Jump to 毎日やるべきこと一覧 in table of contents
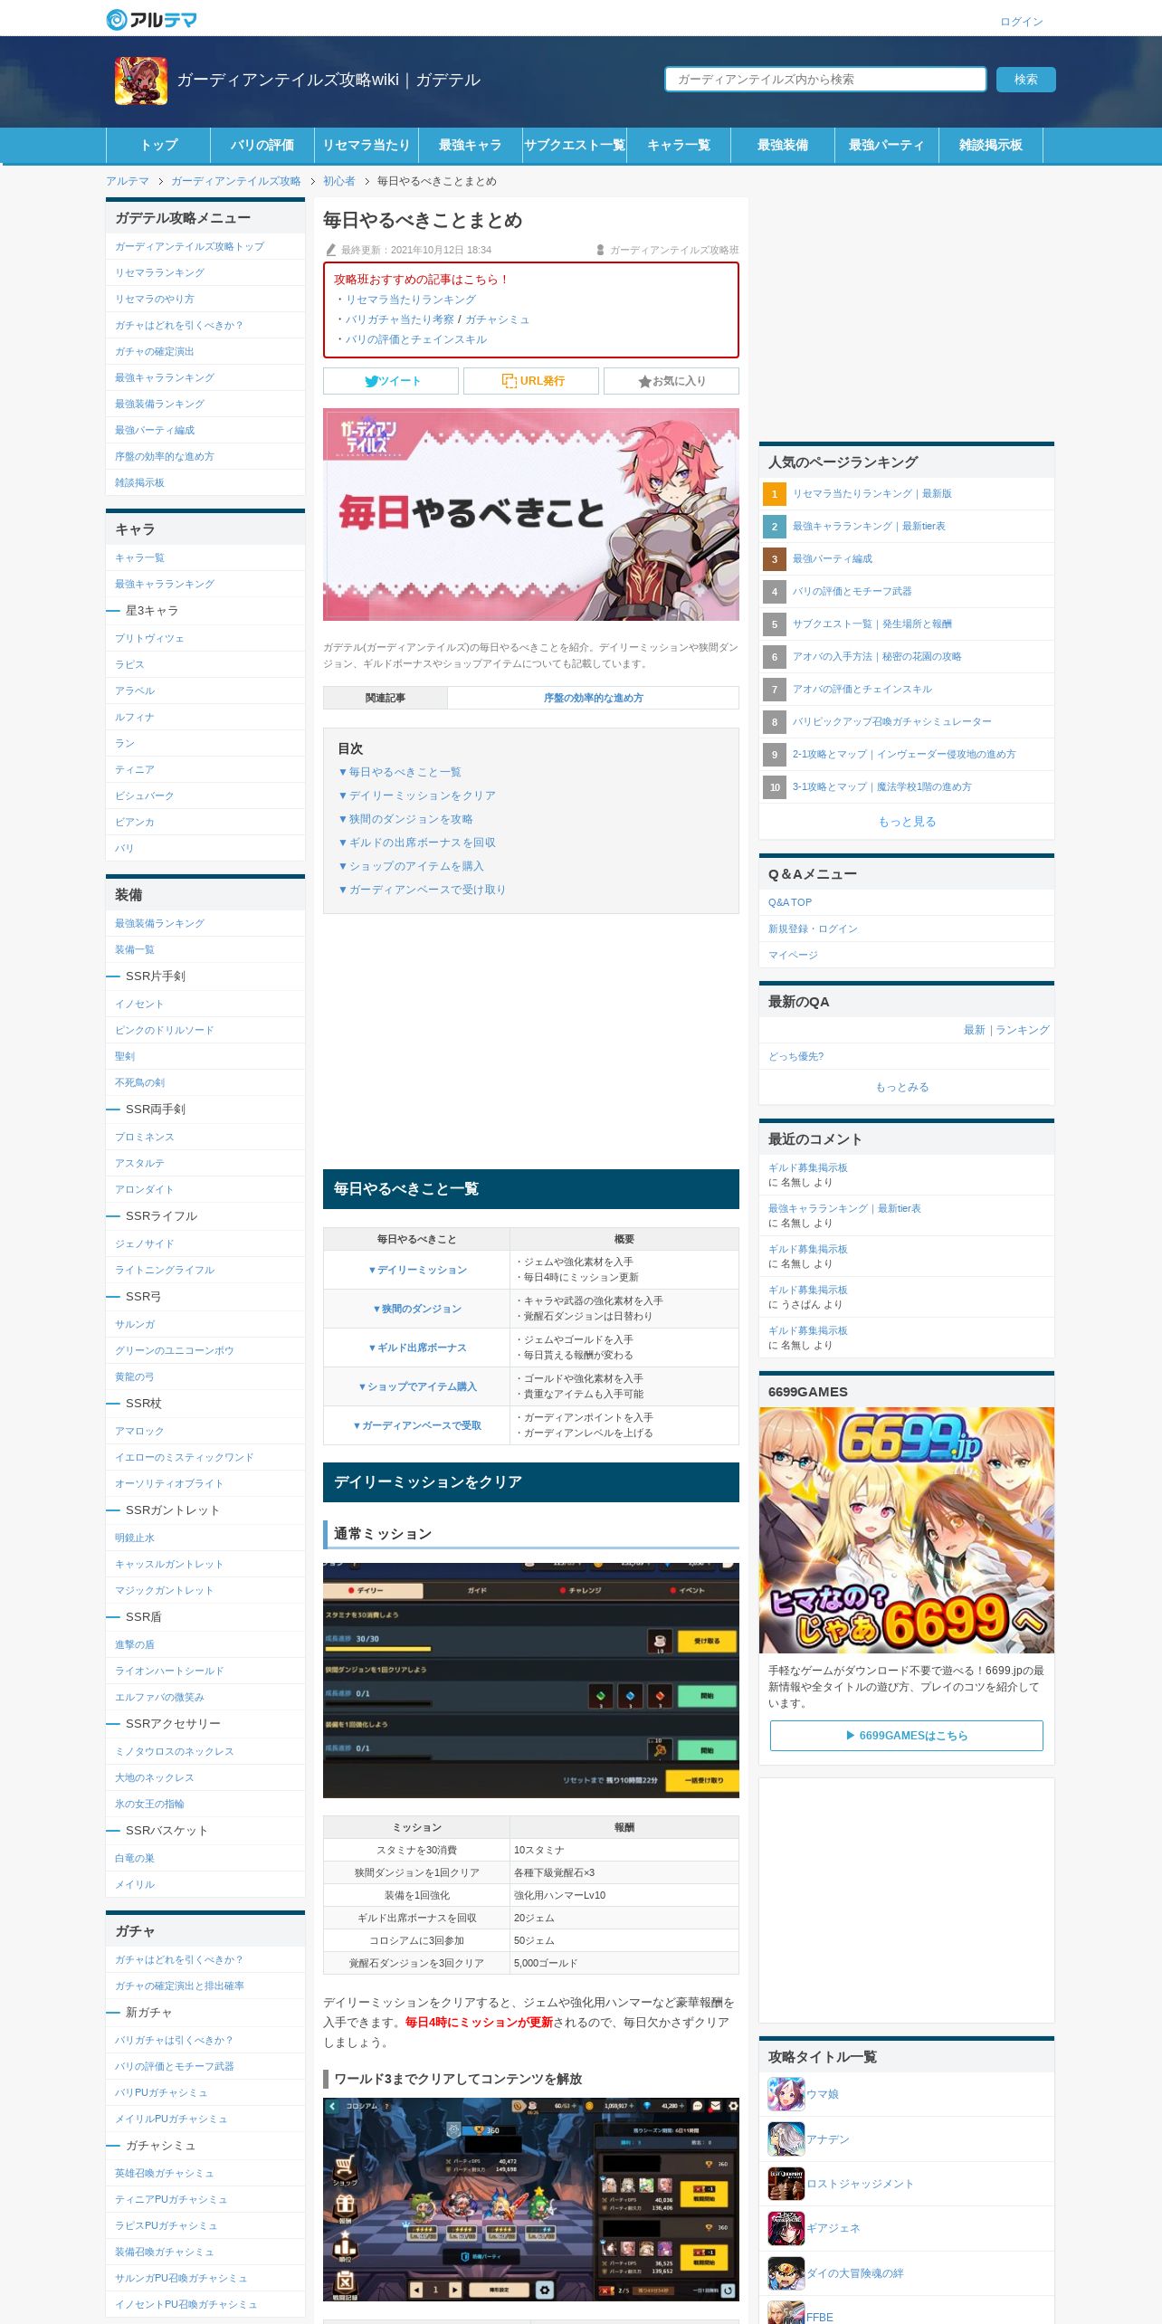This screenshot has height=2324, width=1162. tap(400, 772)
